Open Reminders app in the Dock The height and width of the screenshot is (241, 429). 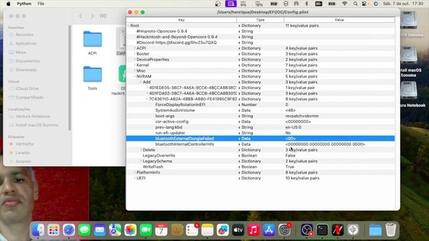click(x=192, y=230)
